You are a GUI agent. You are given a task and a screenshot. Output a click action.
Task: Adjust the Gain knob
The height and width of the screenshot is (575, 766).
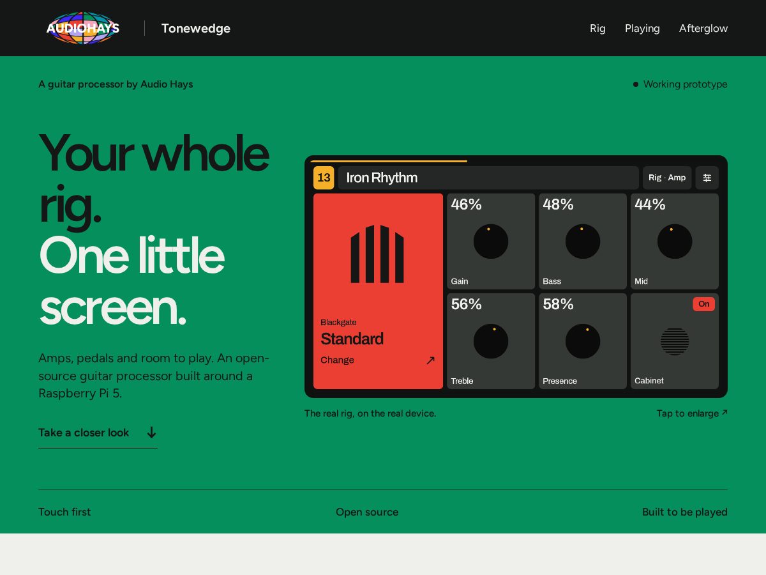(491, 241)
